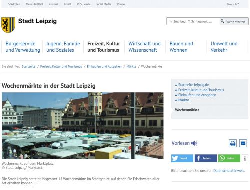The image size is (250, 190).
Task: Open Wirtschaft und Wissenschaft menu
Action: [x=144, y=47]
